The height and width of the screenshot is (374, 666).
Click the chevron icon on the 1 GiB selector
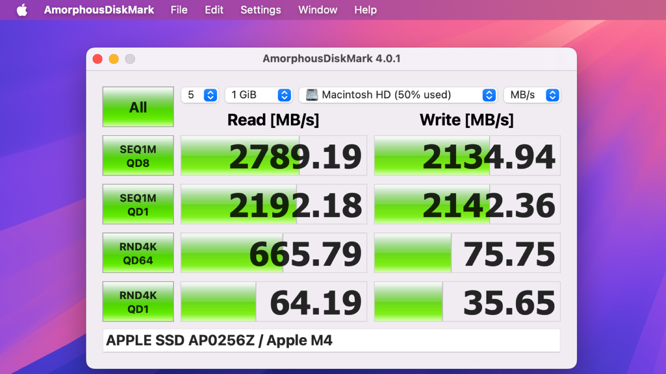point(284,95)
